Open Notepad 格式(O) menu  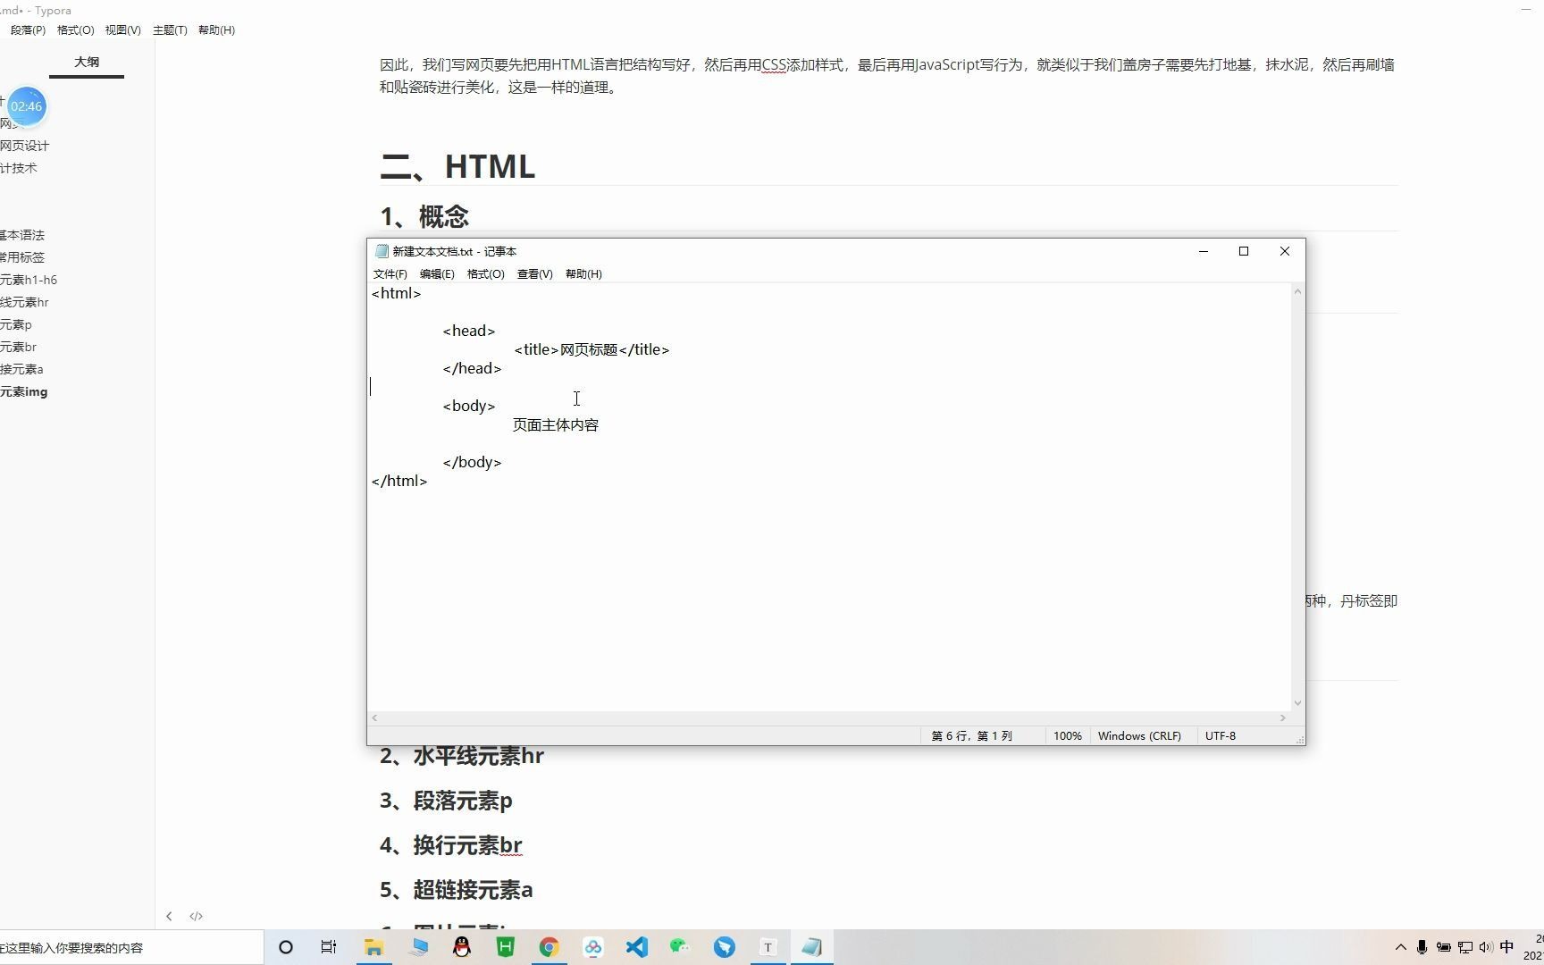(485, 274)
